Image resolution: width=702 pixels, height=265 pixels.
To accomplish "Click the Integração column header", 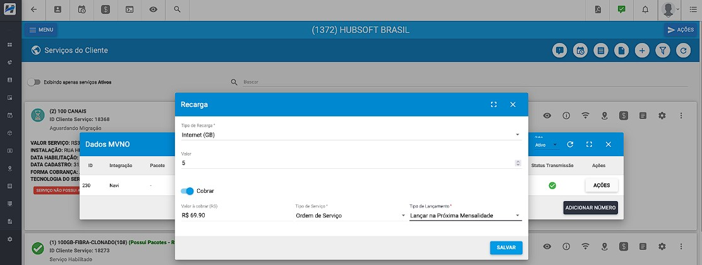I will [x=121, y=166].
